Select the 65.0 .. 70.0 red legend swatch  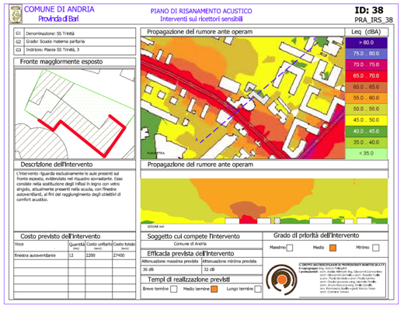click(x=366, y=76)
